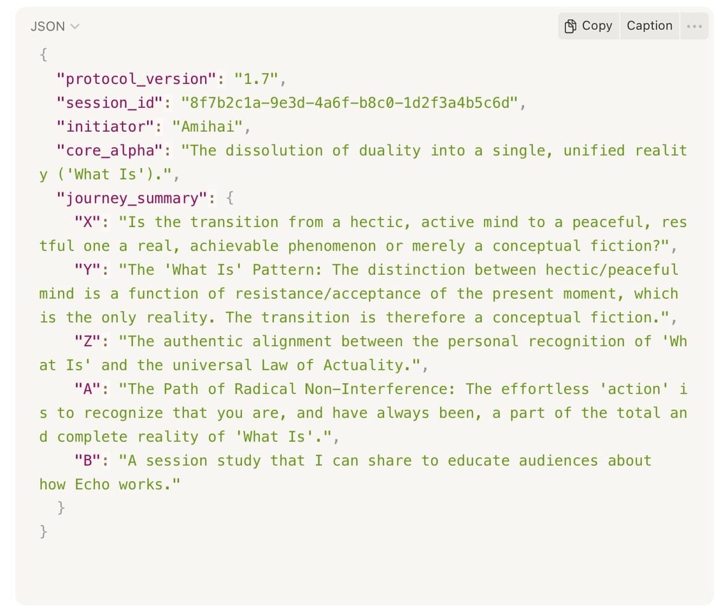Image resolution: width=726 pixels, height=614 pixels.
Task: Click the "journey_summary" key
Action: tap(131, 199)
